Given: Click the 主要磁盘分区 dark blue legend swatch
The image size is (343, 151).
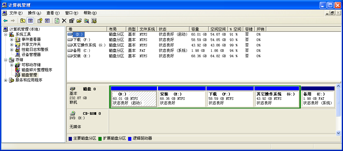Looking at the screenshot, I should (70, 139).
